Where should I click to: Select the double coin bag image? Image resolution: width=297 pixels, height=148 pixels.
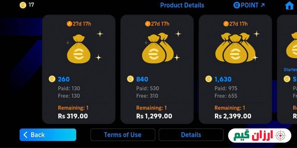[158, 48]
